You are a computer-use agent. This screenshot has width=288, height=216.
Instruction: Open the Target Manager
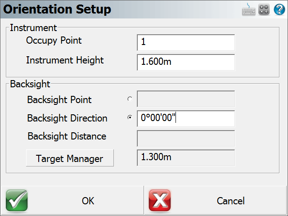click(x=70, y=158)
